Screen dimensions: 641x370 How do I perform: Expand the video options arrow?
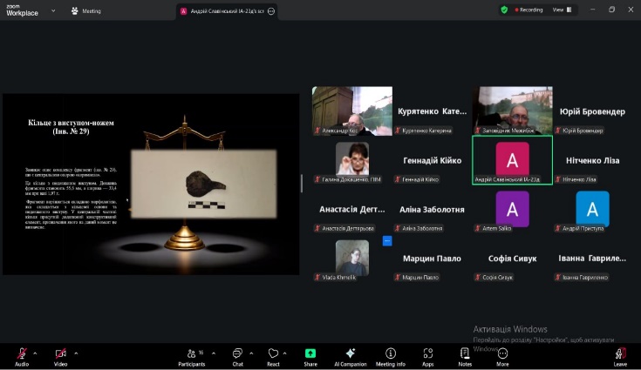coord(76,353)
